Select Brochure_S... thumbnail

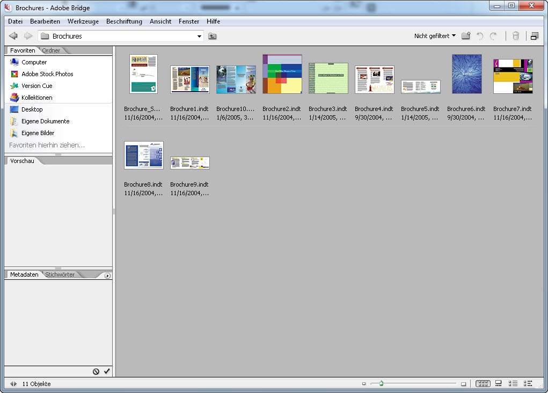(x=144, y=74)
